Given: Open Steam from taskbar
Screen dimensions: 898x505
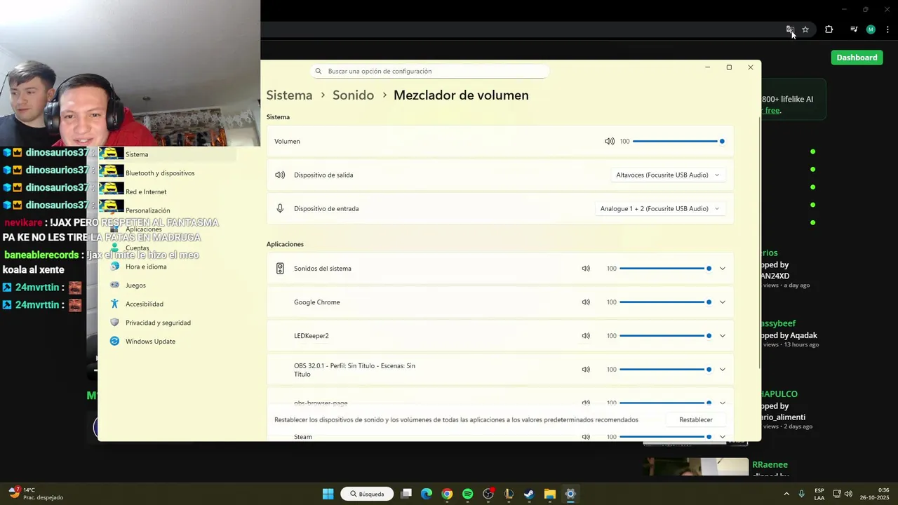Looking at the screenshot, I should (x=529, y=494).
